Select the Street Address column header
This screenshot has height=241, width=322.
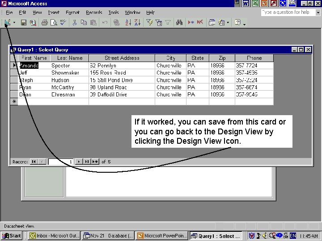122,58
